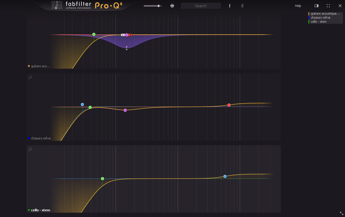345x217 pixels.
Task: Click the choeurs refrai instance label
Action: tap(41, 138)
